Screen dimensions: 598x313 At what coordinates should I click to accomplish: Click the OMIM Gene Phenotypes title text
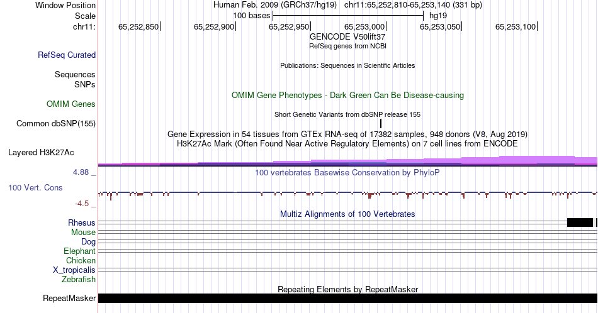[x=347, y=95]
